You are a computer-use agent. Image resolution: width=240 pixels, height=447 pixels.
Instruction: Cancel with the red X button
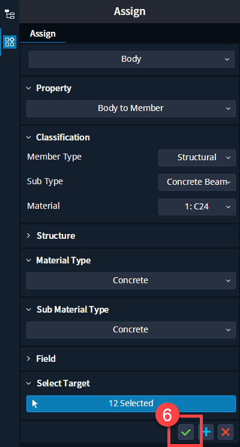[226, 432]
